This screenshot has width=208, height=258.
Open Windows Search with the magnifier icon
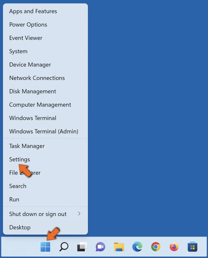63,247
